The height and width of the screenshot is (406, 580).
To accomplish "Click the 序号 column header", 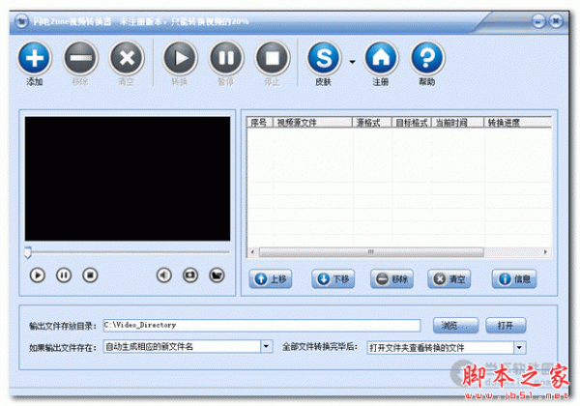I will click(x=260, y=123).
